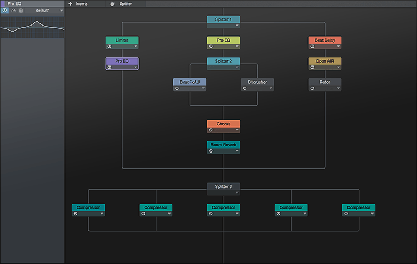Click the DiracFxAU power icon
417x264 pixels.
[177, 88]
